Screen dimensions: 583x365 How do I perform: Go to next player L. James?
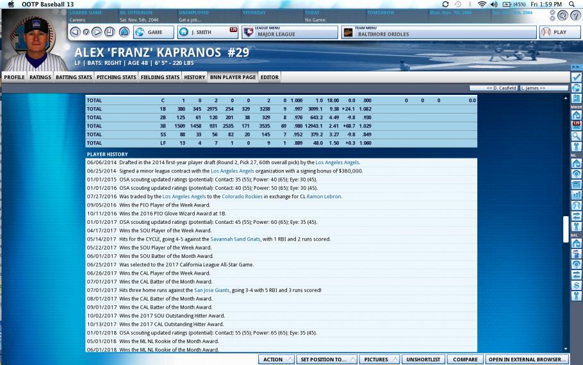533,88
